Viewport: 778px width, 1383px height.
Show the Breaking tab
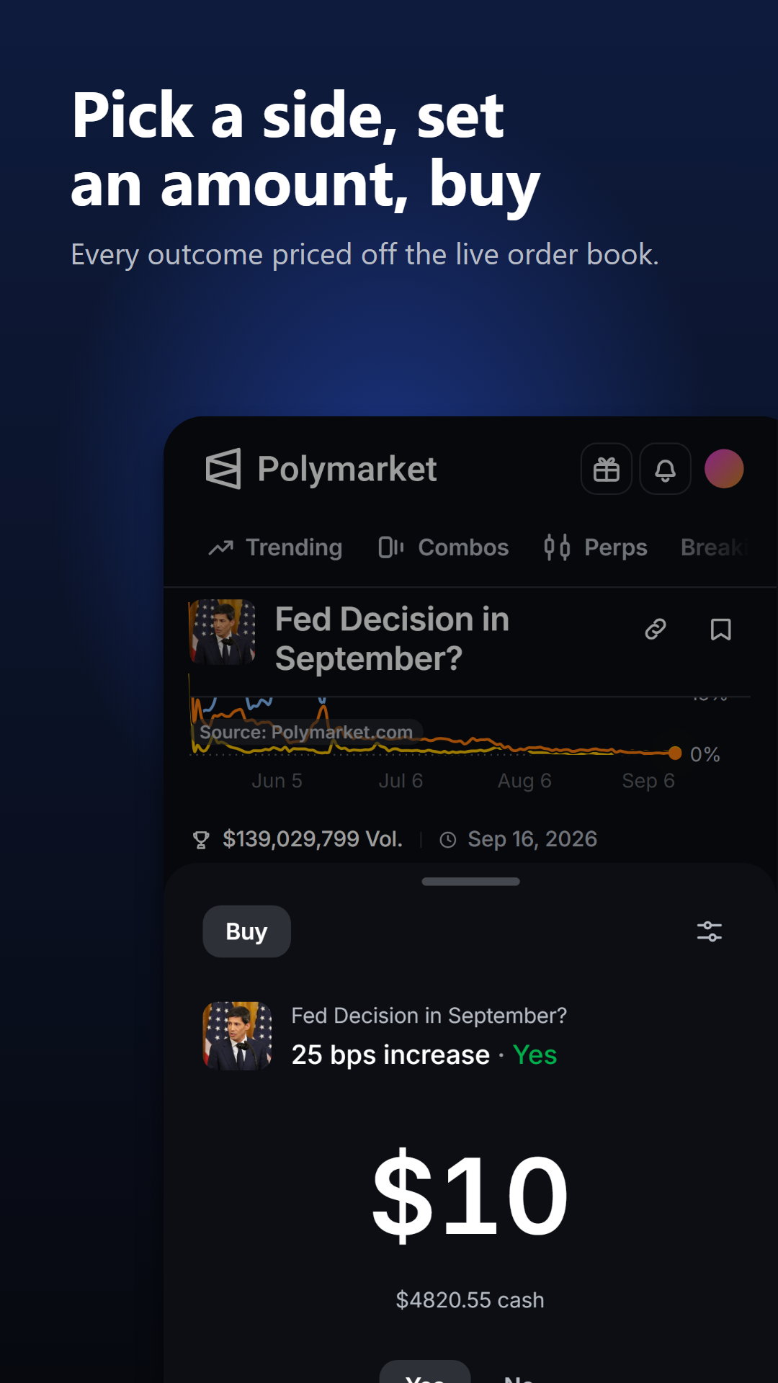click(x=715, y=547)
